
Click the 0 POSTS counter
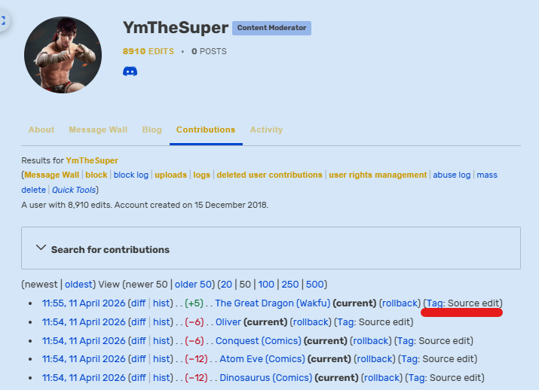coord(209,51)
